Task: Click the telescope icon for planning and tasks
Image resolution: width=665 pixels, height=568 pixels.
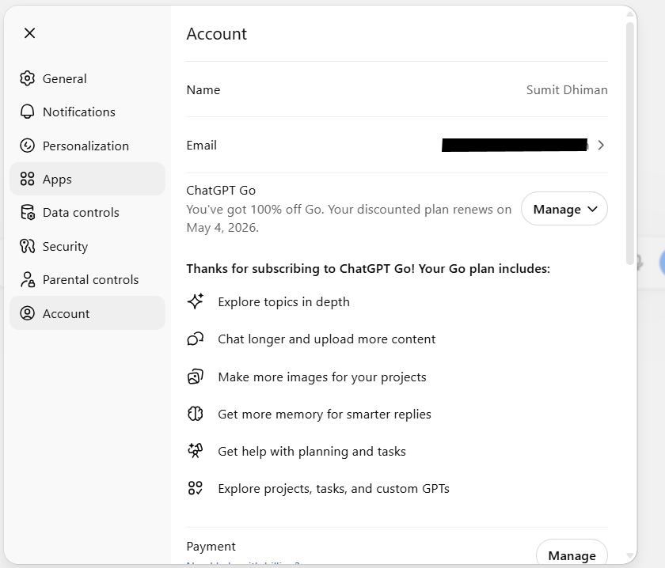Action: point(196,451)
